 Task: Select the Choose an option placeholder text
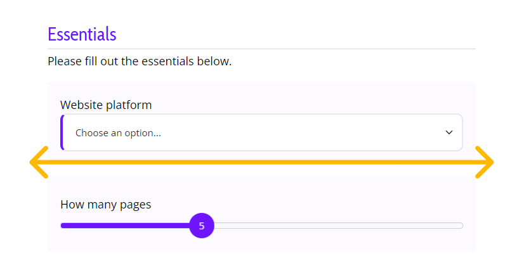118,133
